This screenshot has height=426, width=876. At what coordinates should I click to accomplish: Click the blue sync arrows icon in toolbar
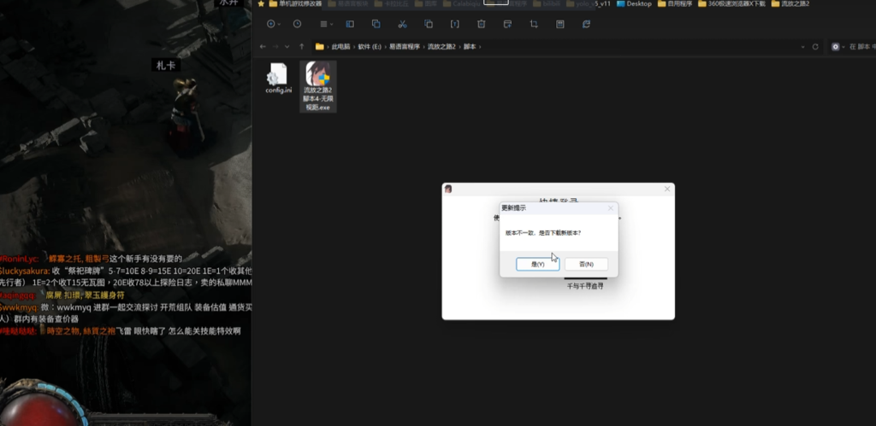pyautogui.click(x=586, y=24)
